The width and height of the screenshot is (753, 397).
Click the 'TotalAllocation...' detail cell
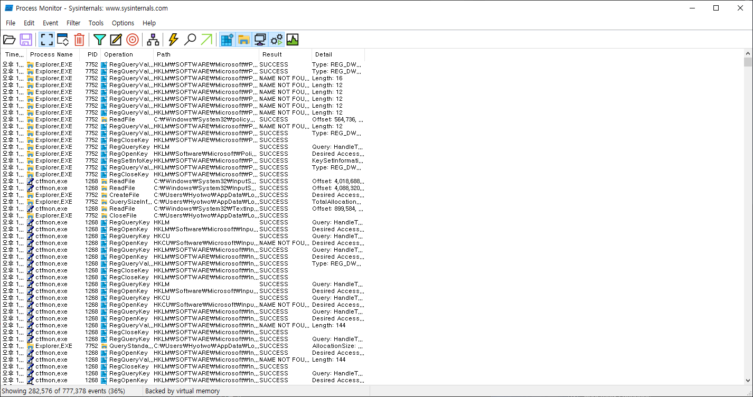[x=338, y=202]
